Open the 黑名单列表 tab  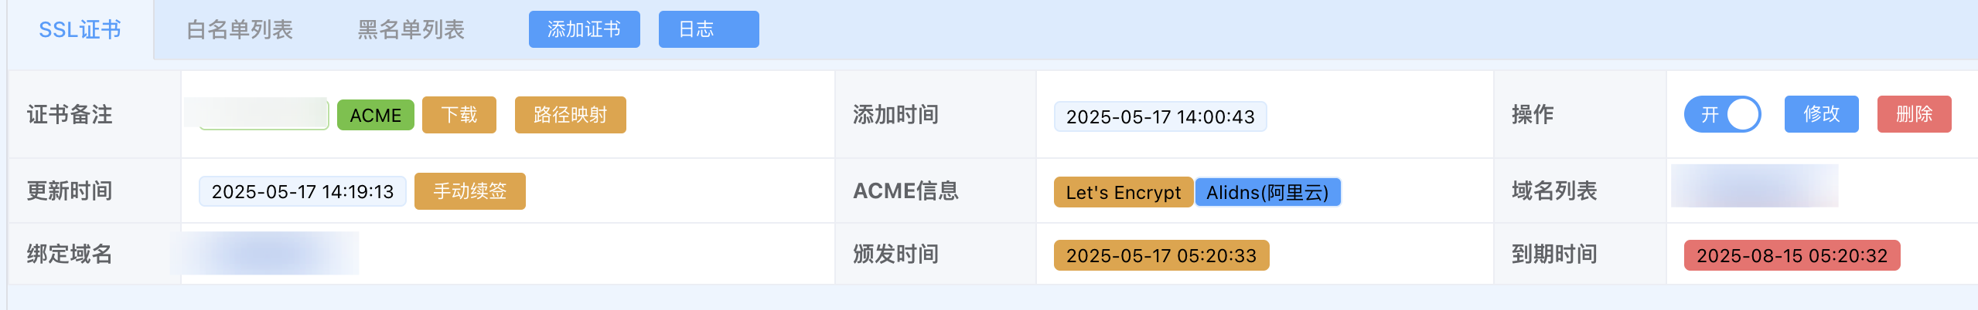pos(411,30)
